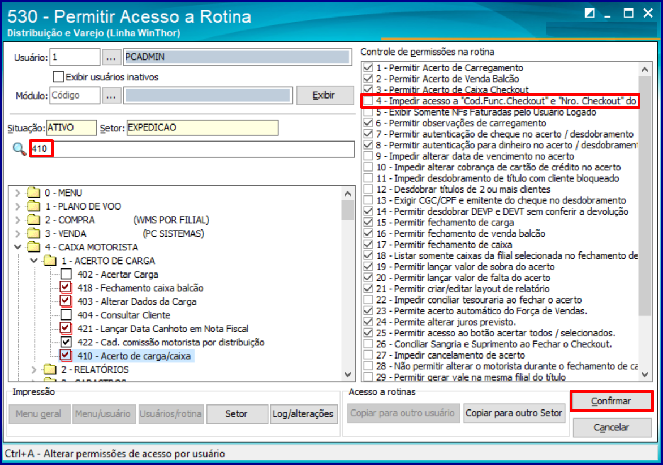Screen dimensions: 663x465
Task: Toggle permission 22 - Impedir conciliar tesouraria
Action: coord(368,300)
